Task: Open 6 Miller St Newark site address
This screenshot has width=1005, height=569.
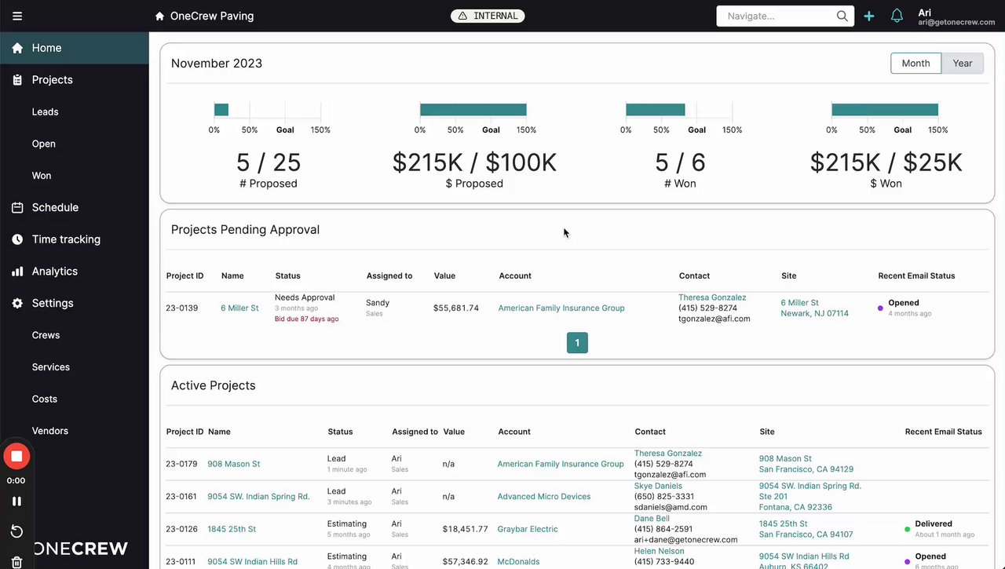Action: coord(814,308)
